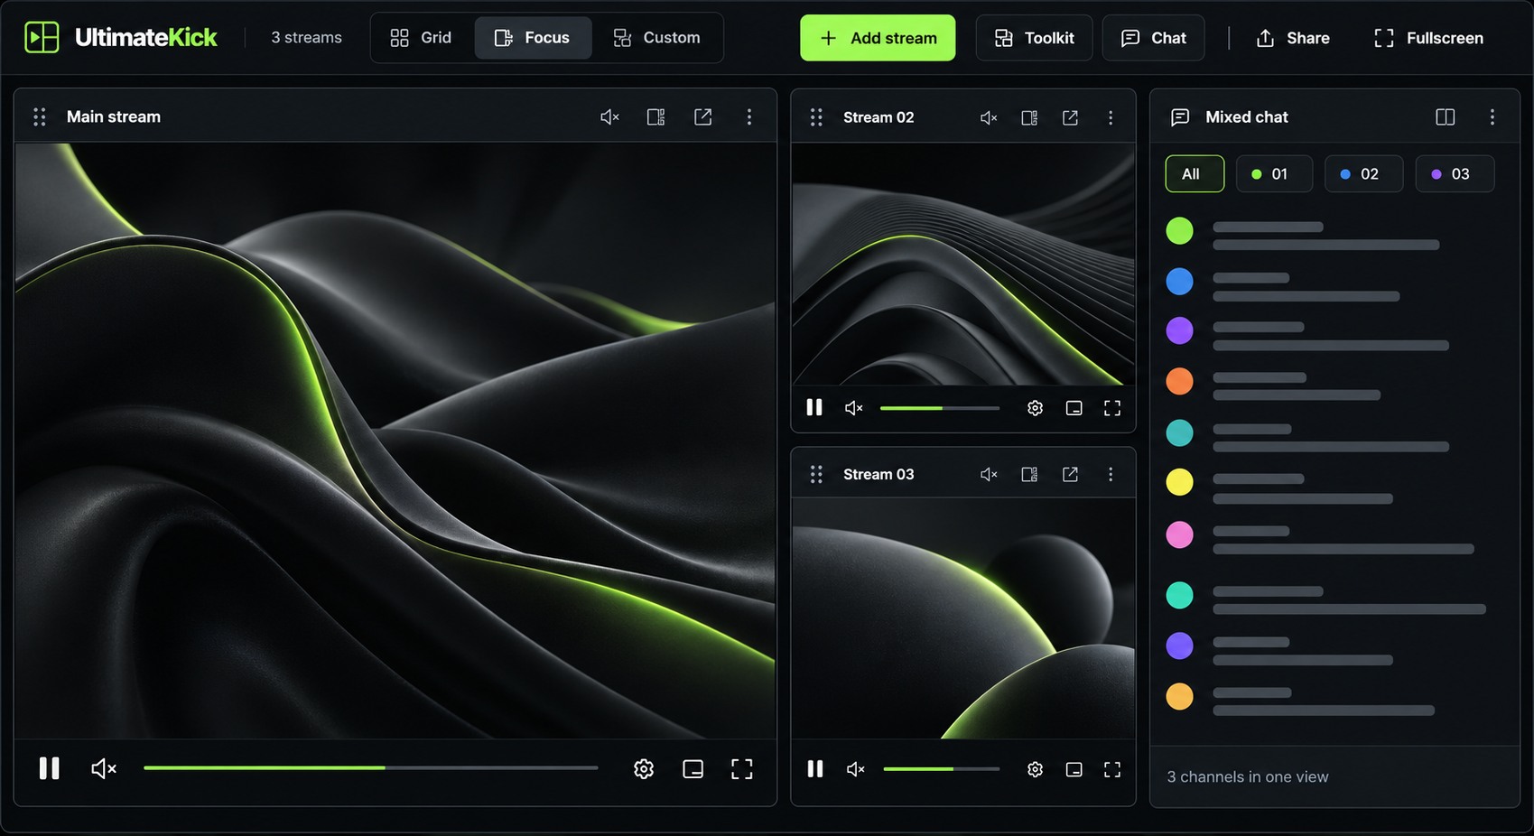
Task: Click the Add stream button
Action: pos(878,38)
